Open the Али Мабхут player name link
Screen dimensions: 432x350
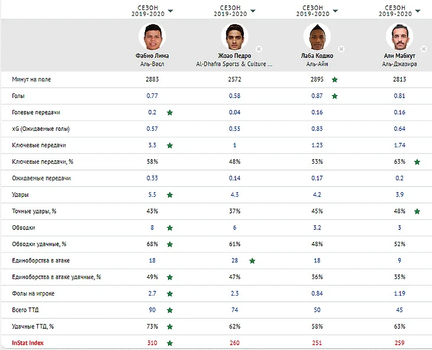click(399, 56)
